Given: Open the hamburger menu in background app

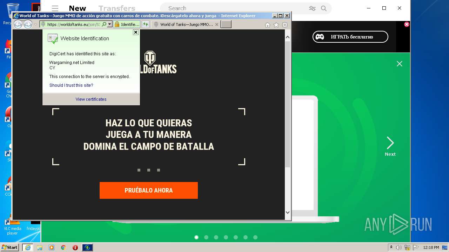Looking at the screenshot, I should click(55, 8).
